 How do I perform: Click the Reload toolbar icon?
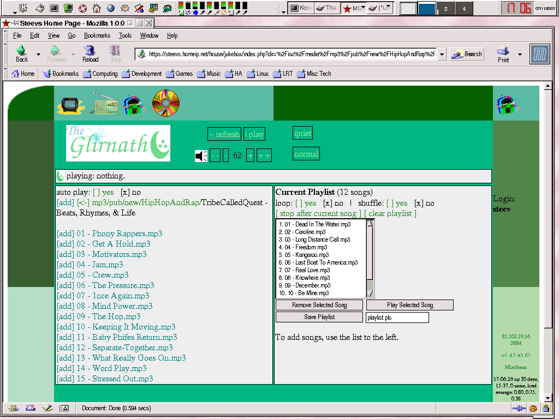pyautogui.click(x=90, y=53)
